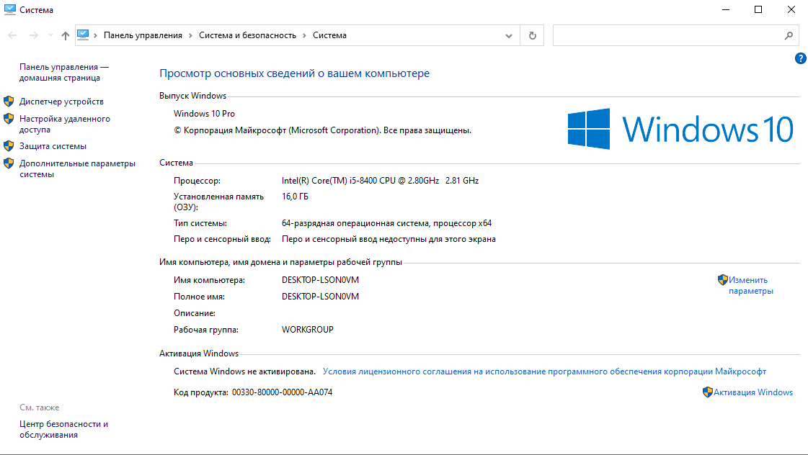Open the recent locations dropdown arrow

[x=50, y=35]
